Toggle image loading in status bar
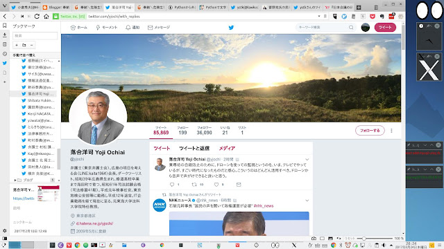 click(x=330, y=239)
